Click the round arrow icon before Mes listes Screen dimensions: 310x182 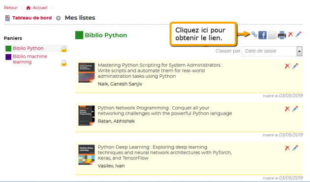coord(58,18)
